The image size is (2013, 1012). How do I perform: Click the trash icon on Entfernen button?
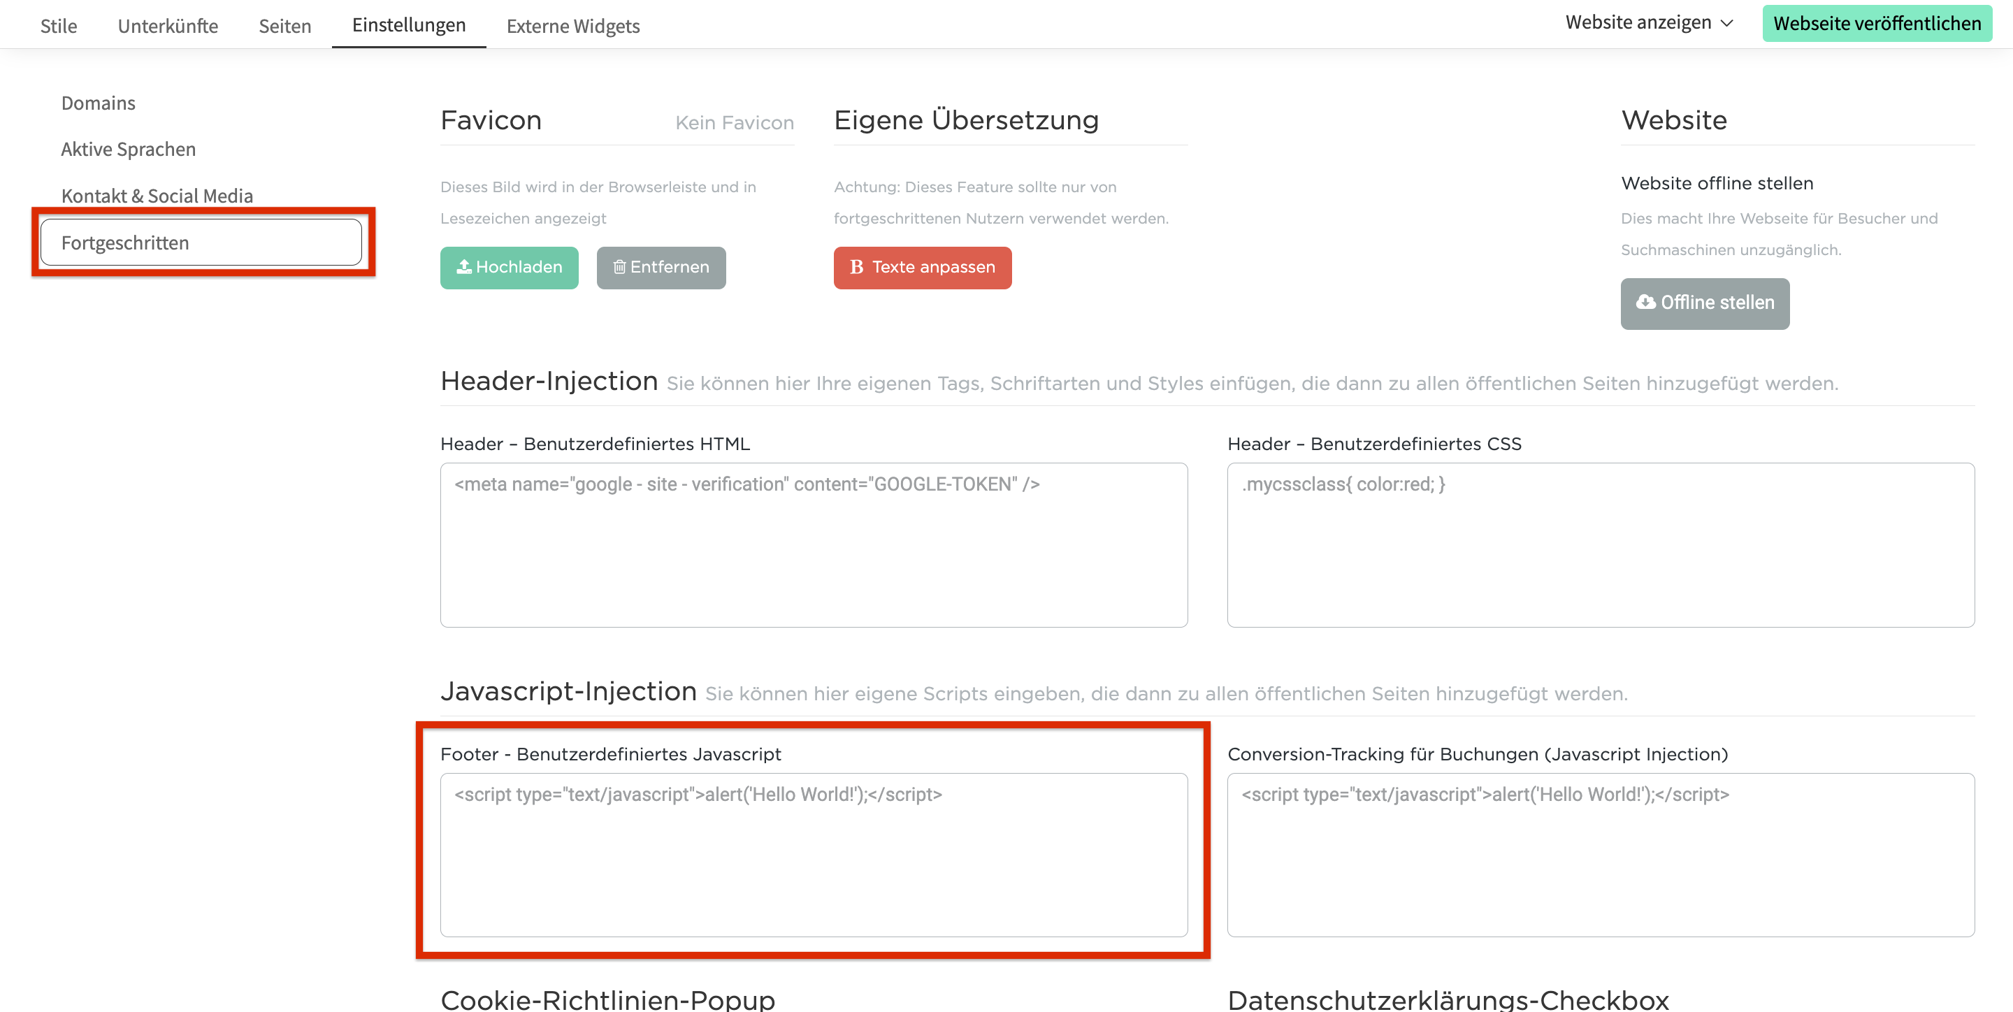pos(619,267)
